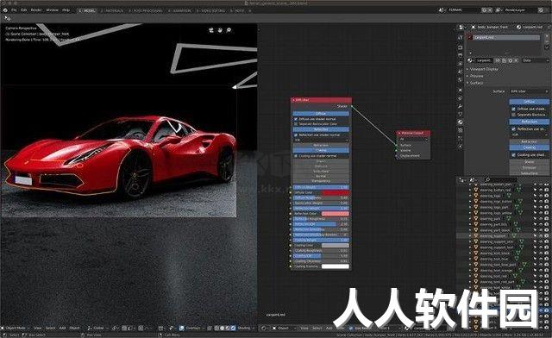The image size is (552, 338).
Task: Click the Refraction button in shader node
Action: point(321,145)
